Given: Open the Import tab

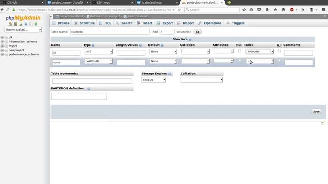Looking at the screenshot, I should point(186,23).
